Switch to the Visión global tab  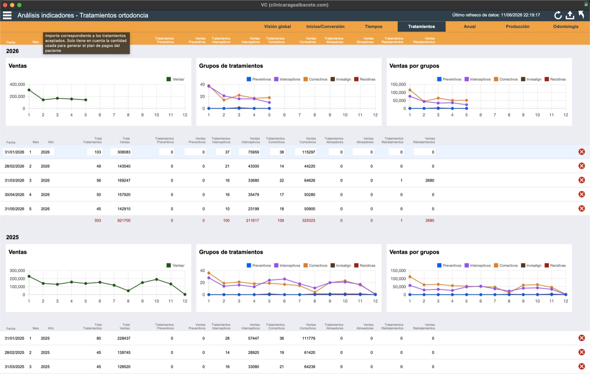(x=277, y=27)
